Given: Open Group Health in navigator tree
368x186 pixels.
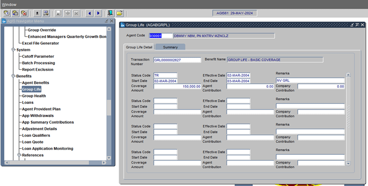Looking at the screenshot, I should click(34, 96).
